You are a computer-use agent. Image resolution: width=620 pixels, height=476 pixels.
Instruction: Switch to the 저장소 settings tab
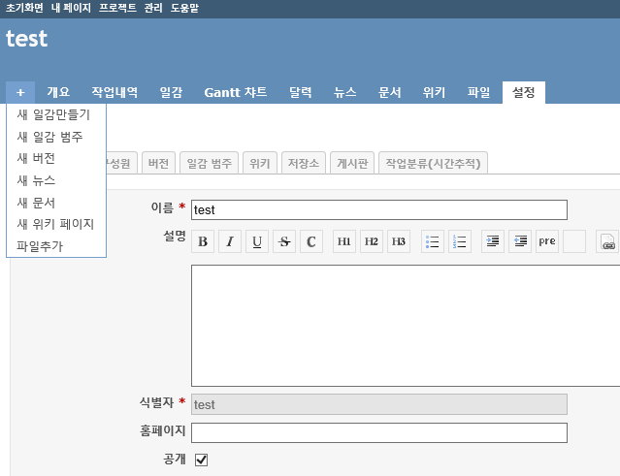(303, 163)
